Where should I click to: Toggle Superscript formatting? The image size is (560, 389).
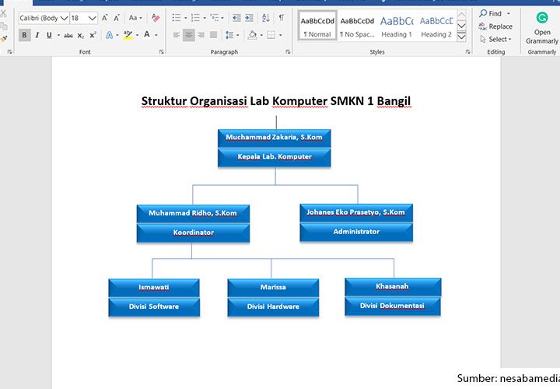[93, 35]
